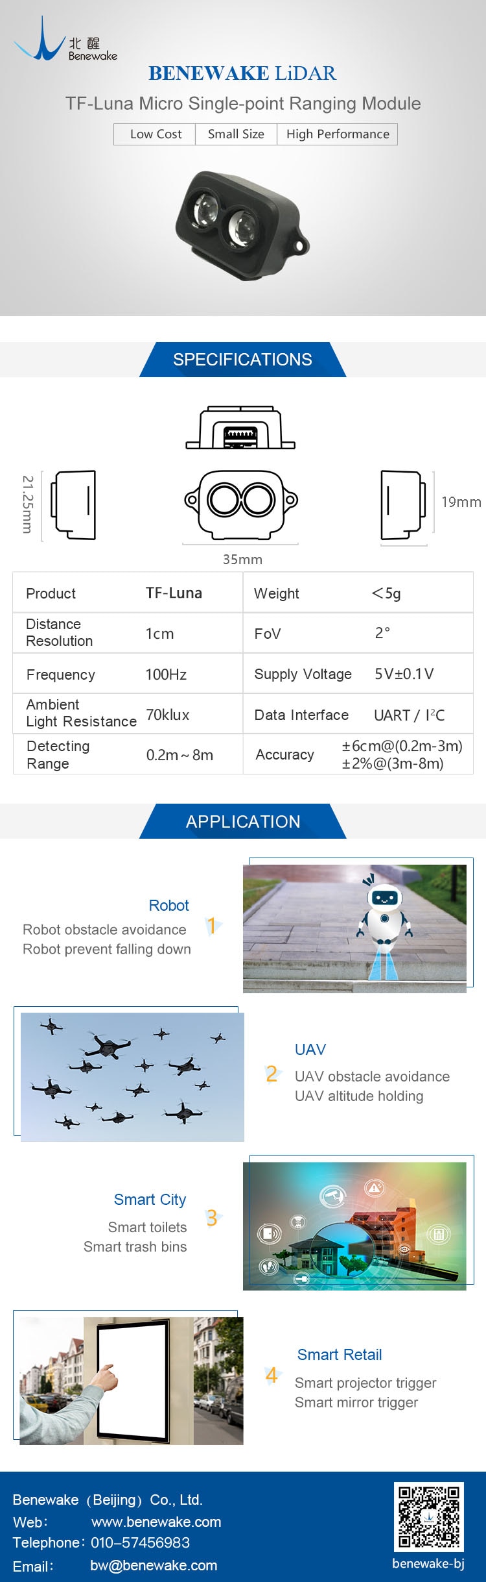Image resolution: width=486 pixels, height=1582 pixels.
Task: Click the top-view connector drawing
Action: click(240, 428)
